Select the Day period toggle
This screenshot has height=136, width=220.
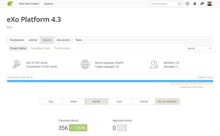point(51,102)
